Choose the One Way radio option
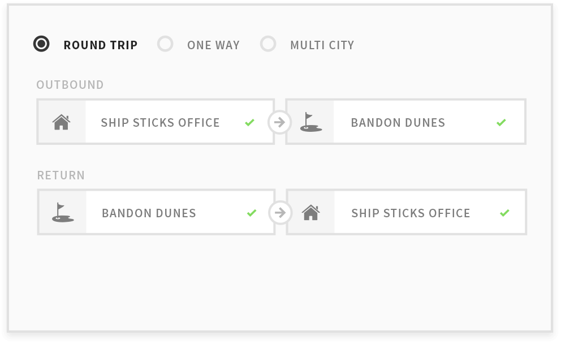Viewport: 561px width, 344px height. (165, 44)
